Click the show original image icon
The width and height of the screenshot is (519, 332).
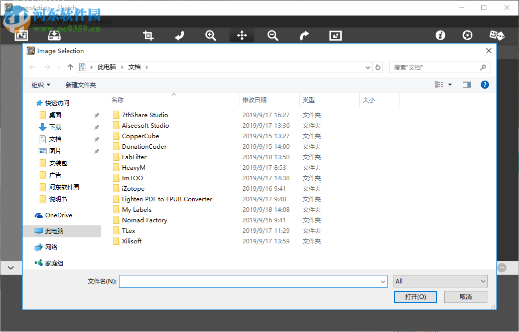[x=335, y=36]
